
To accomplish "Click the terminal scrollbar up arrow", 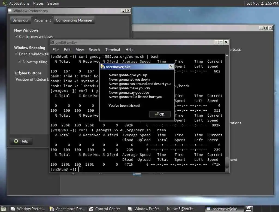I will click(227, 56).
